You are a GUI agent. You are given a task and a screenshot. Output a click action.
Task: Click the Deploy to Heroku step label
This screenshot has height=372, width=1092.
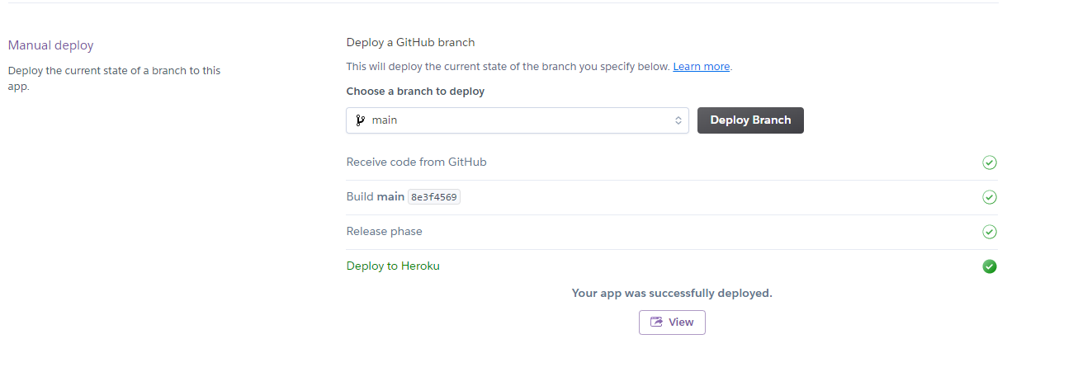pyautogui.click(x=393, y=266)
